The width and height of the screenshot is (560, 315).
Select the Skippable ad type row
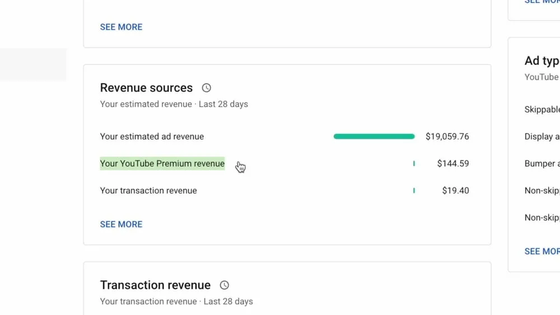[542, 109]
